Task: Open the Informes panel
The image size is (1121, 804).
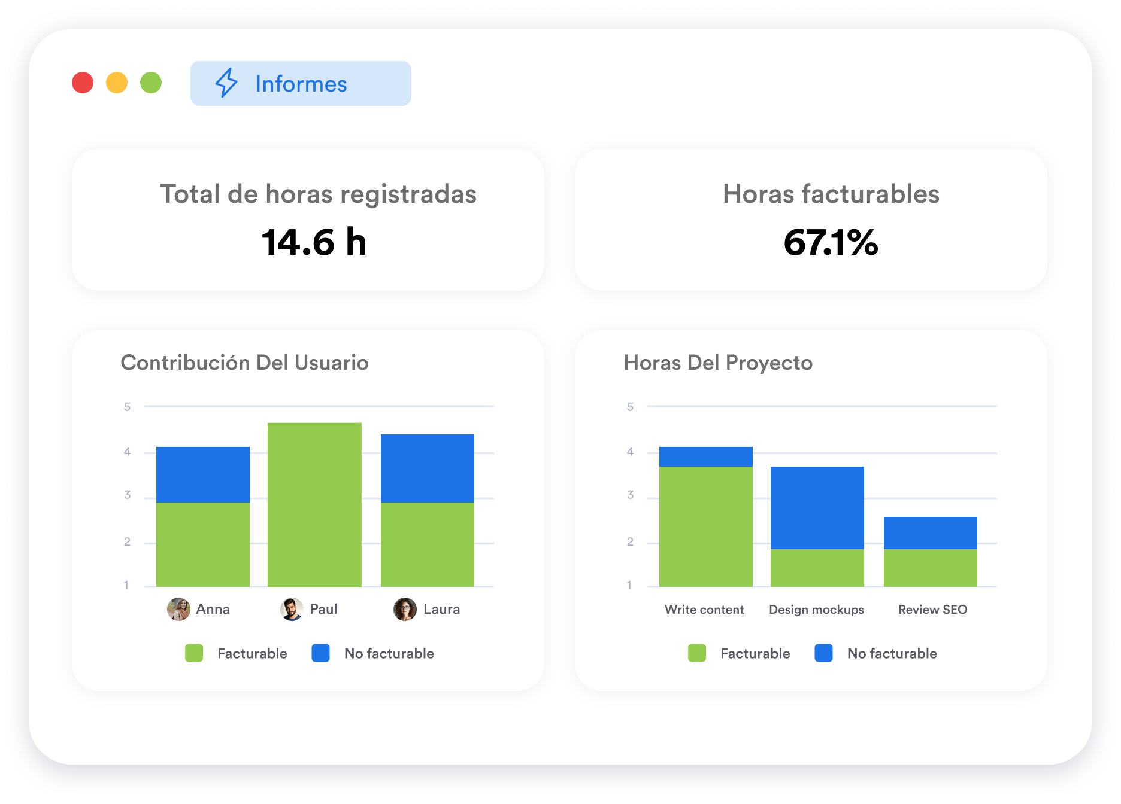Action: pyautogui.click(x=301, y=83)
